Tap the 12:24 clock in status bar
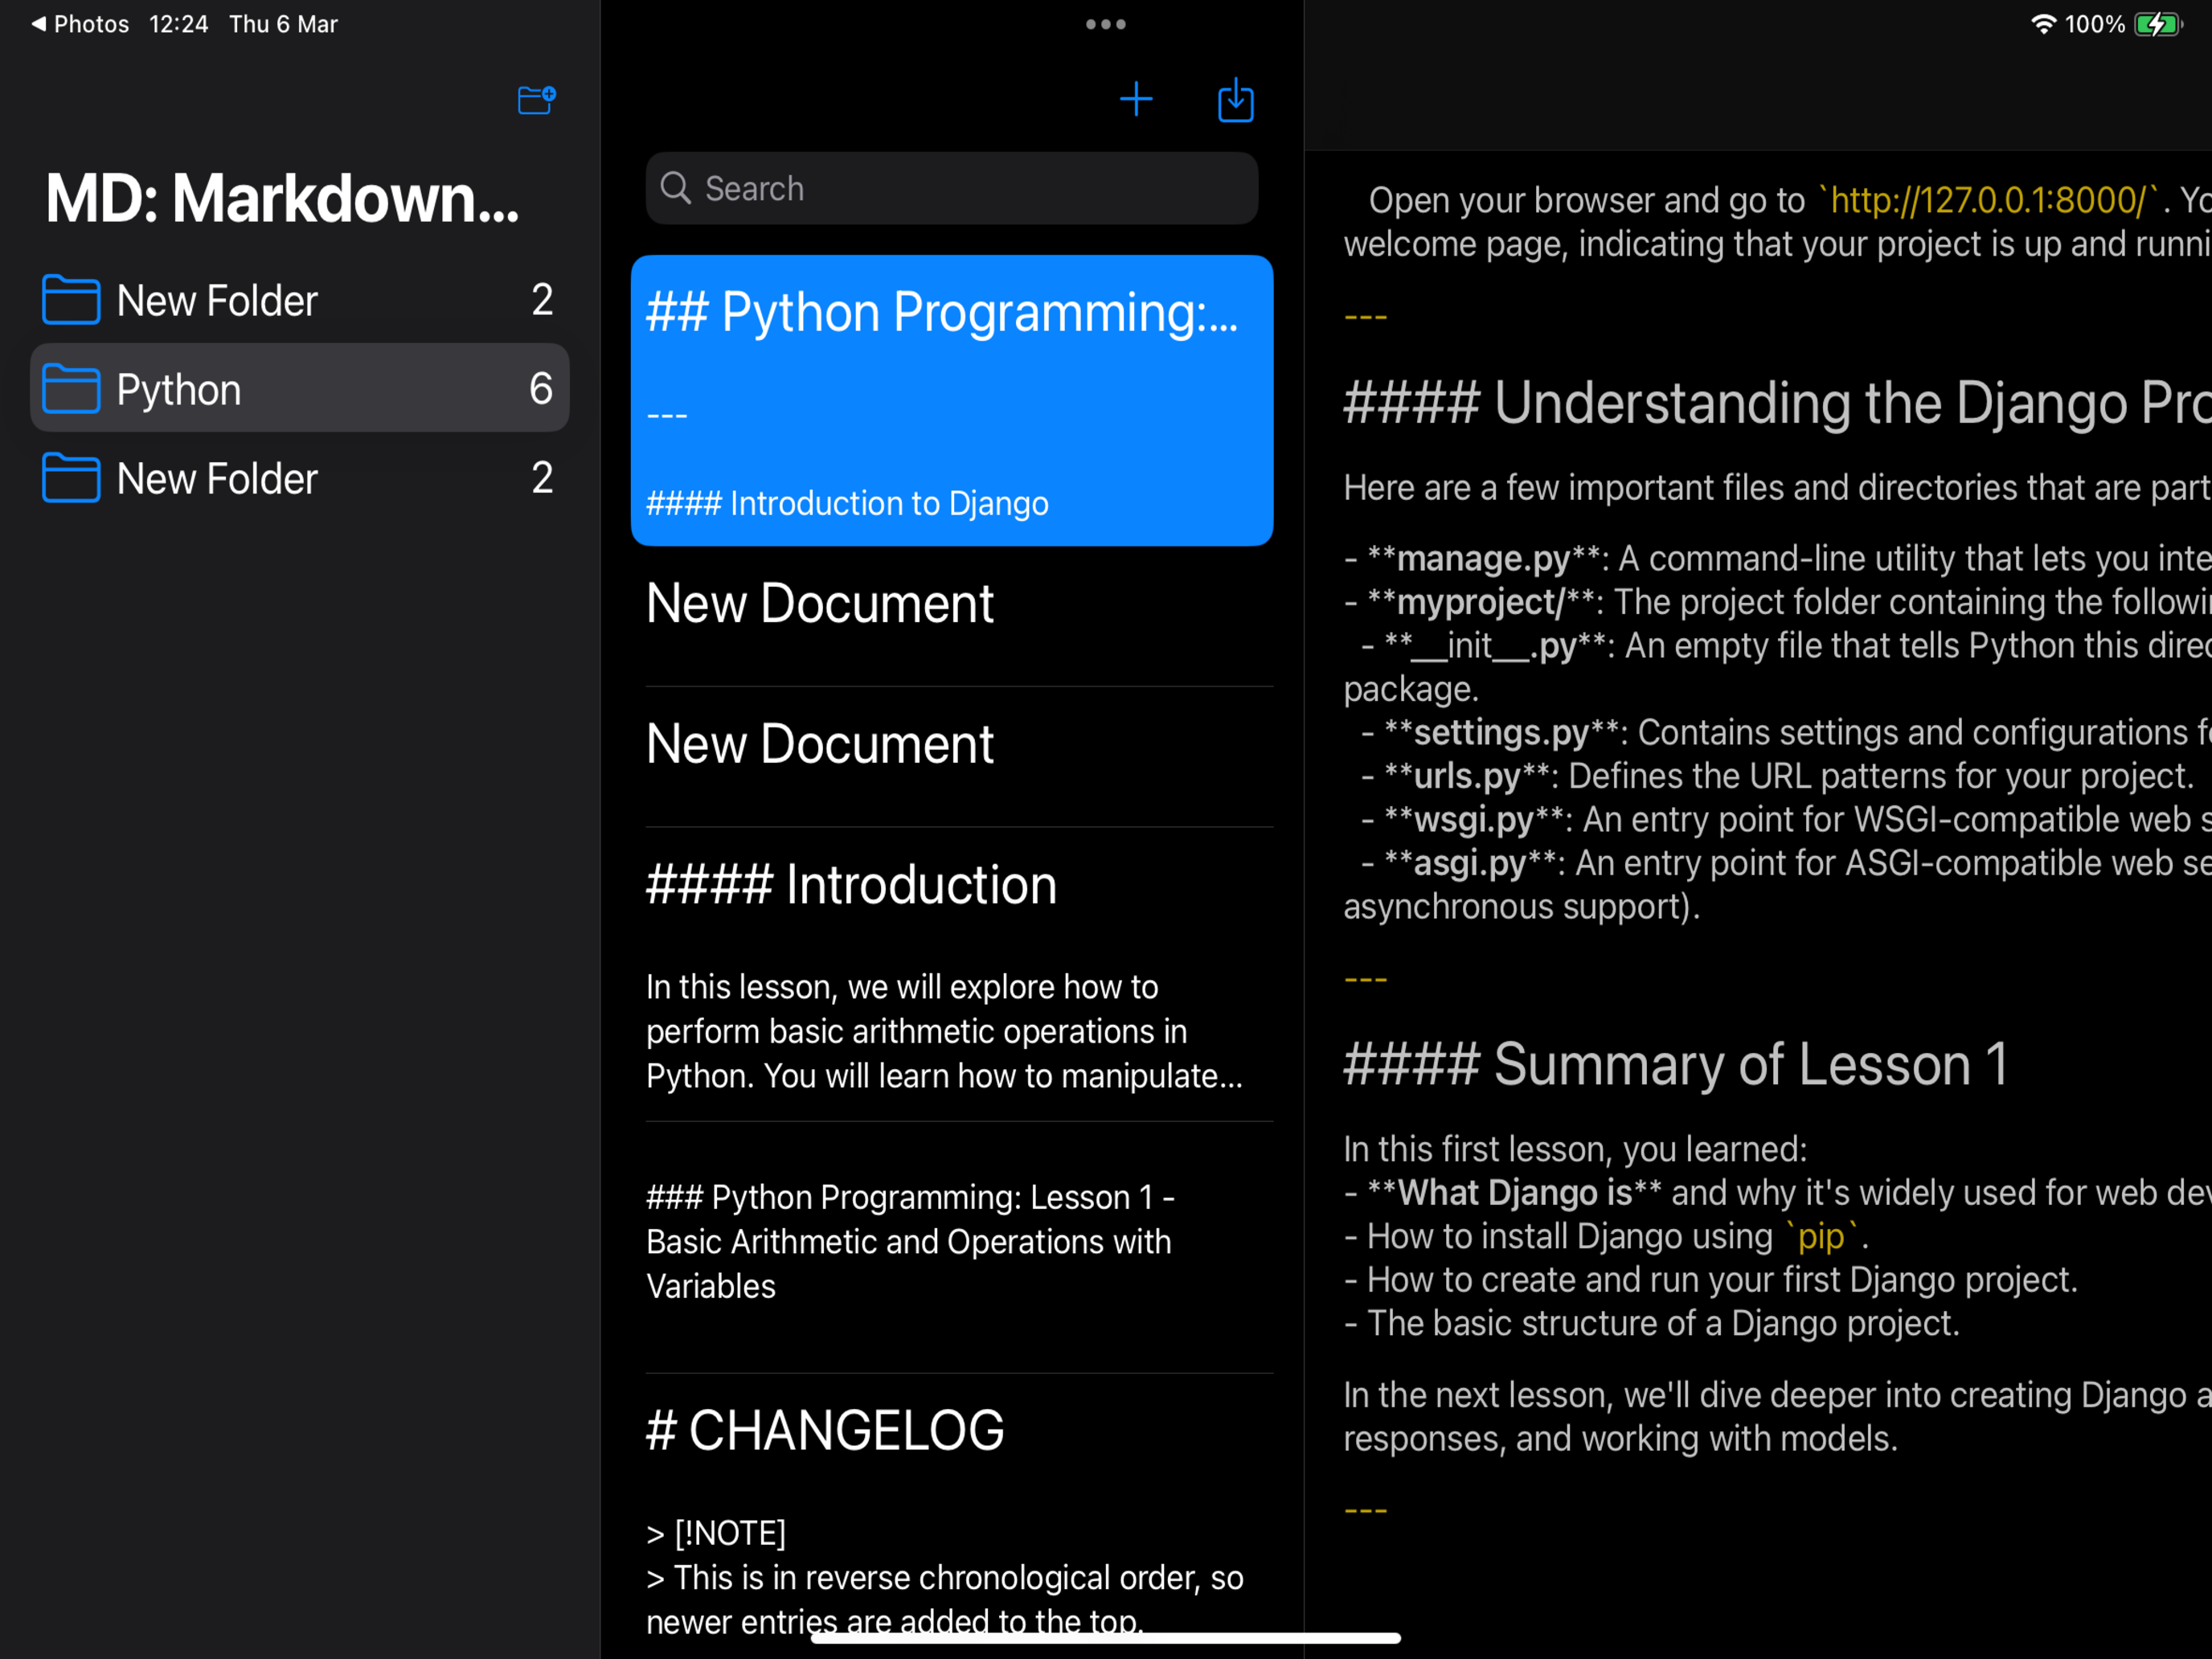 tap(179, 24)
